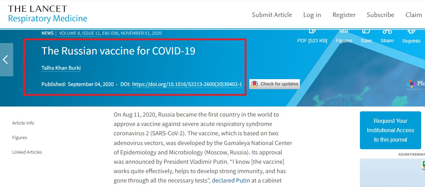Open Volume 8, Issue 11 link
The width and height of the screenshot is (425, 187).
click(x=80, y=33)
